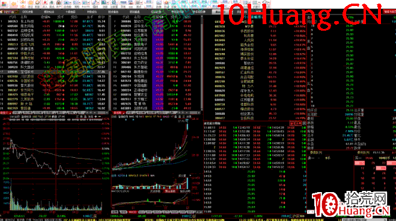Click the first stock list vertical scrollbar
396x221 pixels.
click(109, 63)
